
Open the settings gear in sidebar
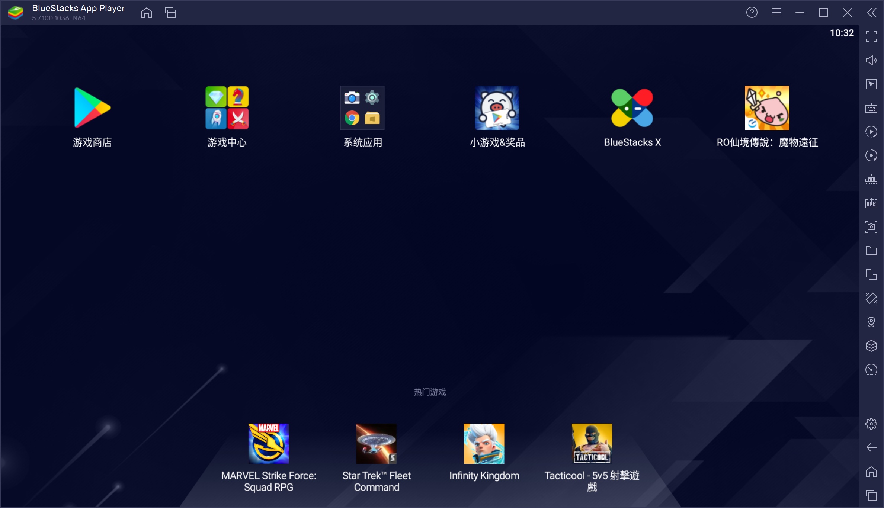tap(871, 424)
